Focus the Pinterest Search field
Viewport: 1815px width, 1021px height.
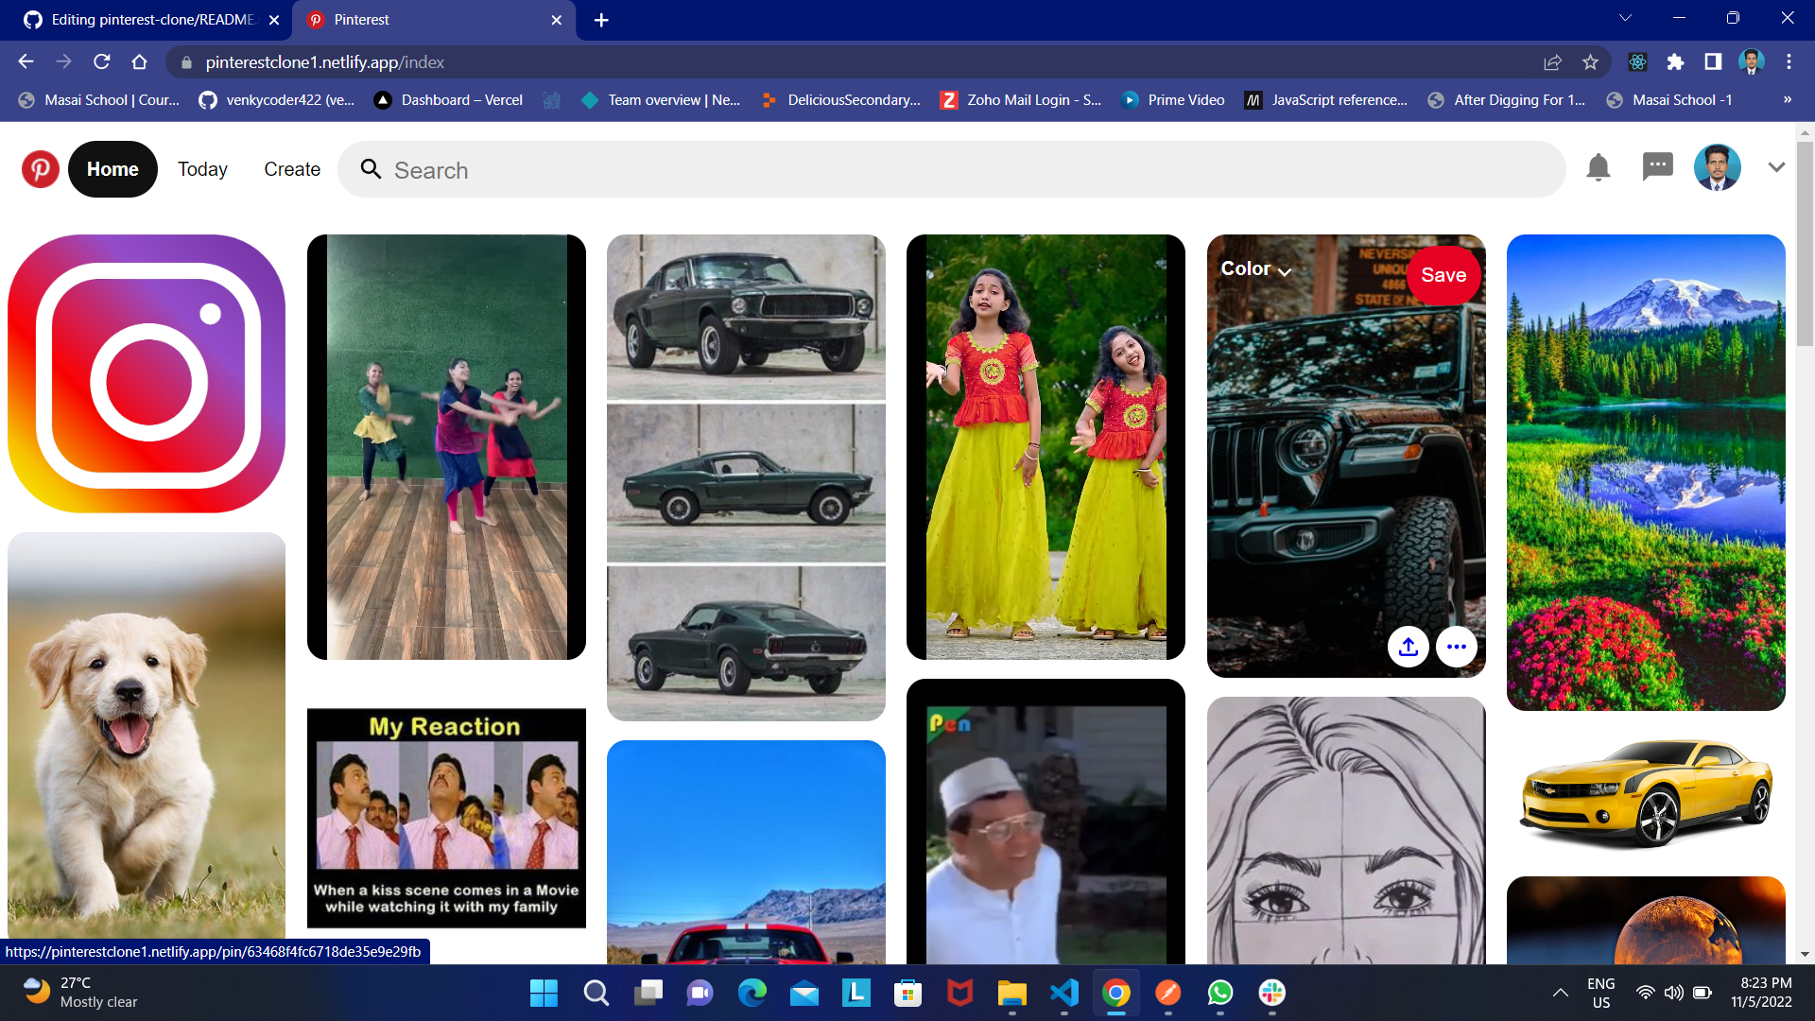[x=952, y=169]
